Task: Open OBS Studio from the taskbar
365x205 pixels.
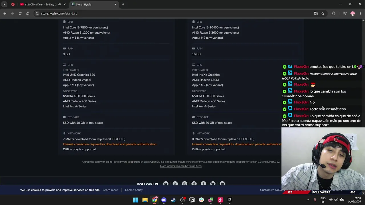Action: (x=182, y=200)
